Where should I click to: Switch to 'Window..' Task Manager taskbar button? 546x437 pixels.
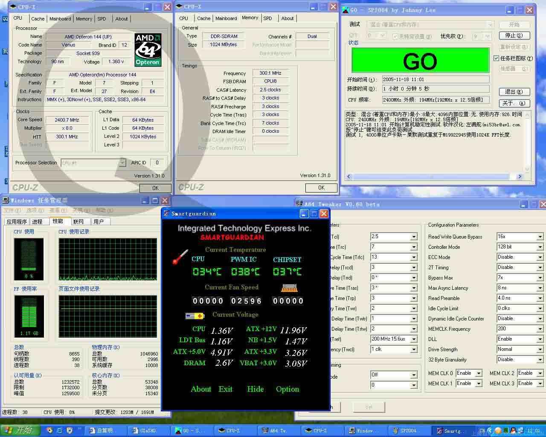point(366,431)
